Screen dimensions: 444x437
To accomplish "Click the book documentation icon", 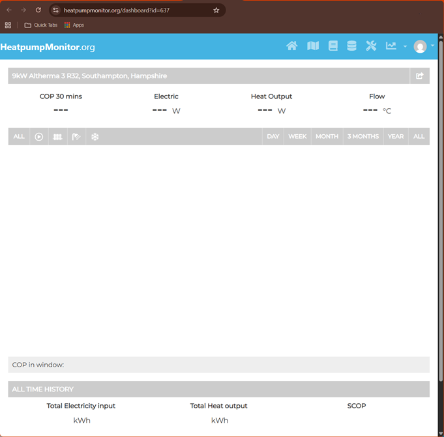I will (333, 46).
